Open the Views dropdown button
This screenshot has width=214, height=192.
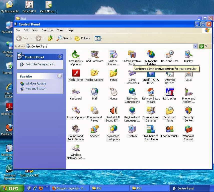98,38
